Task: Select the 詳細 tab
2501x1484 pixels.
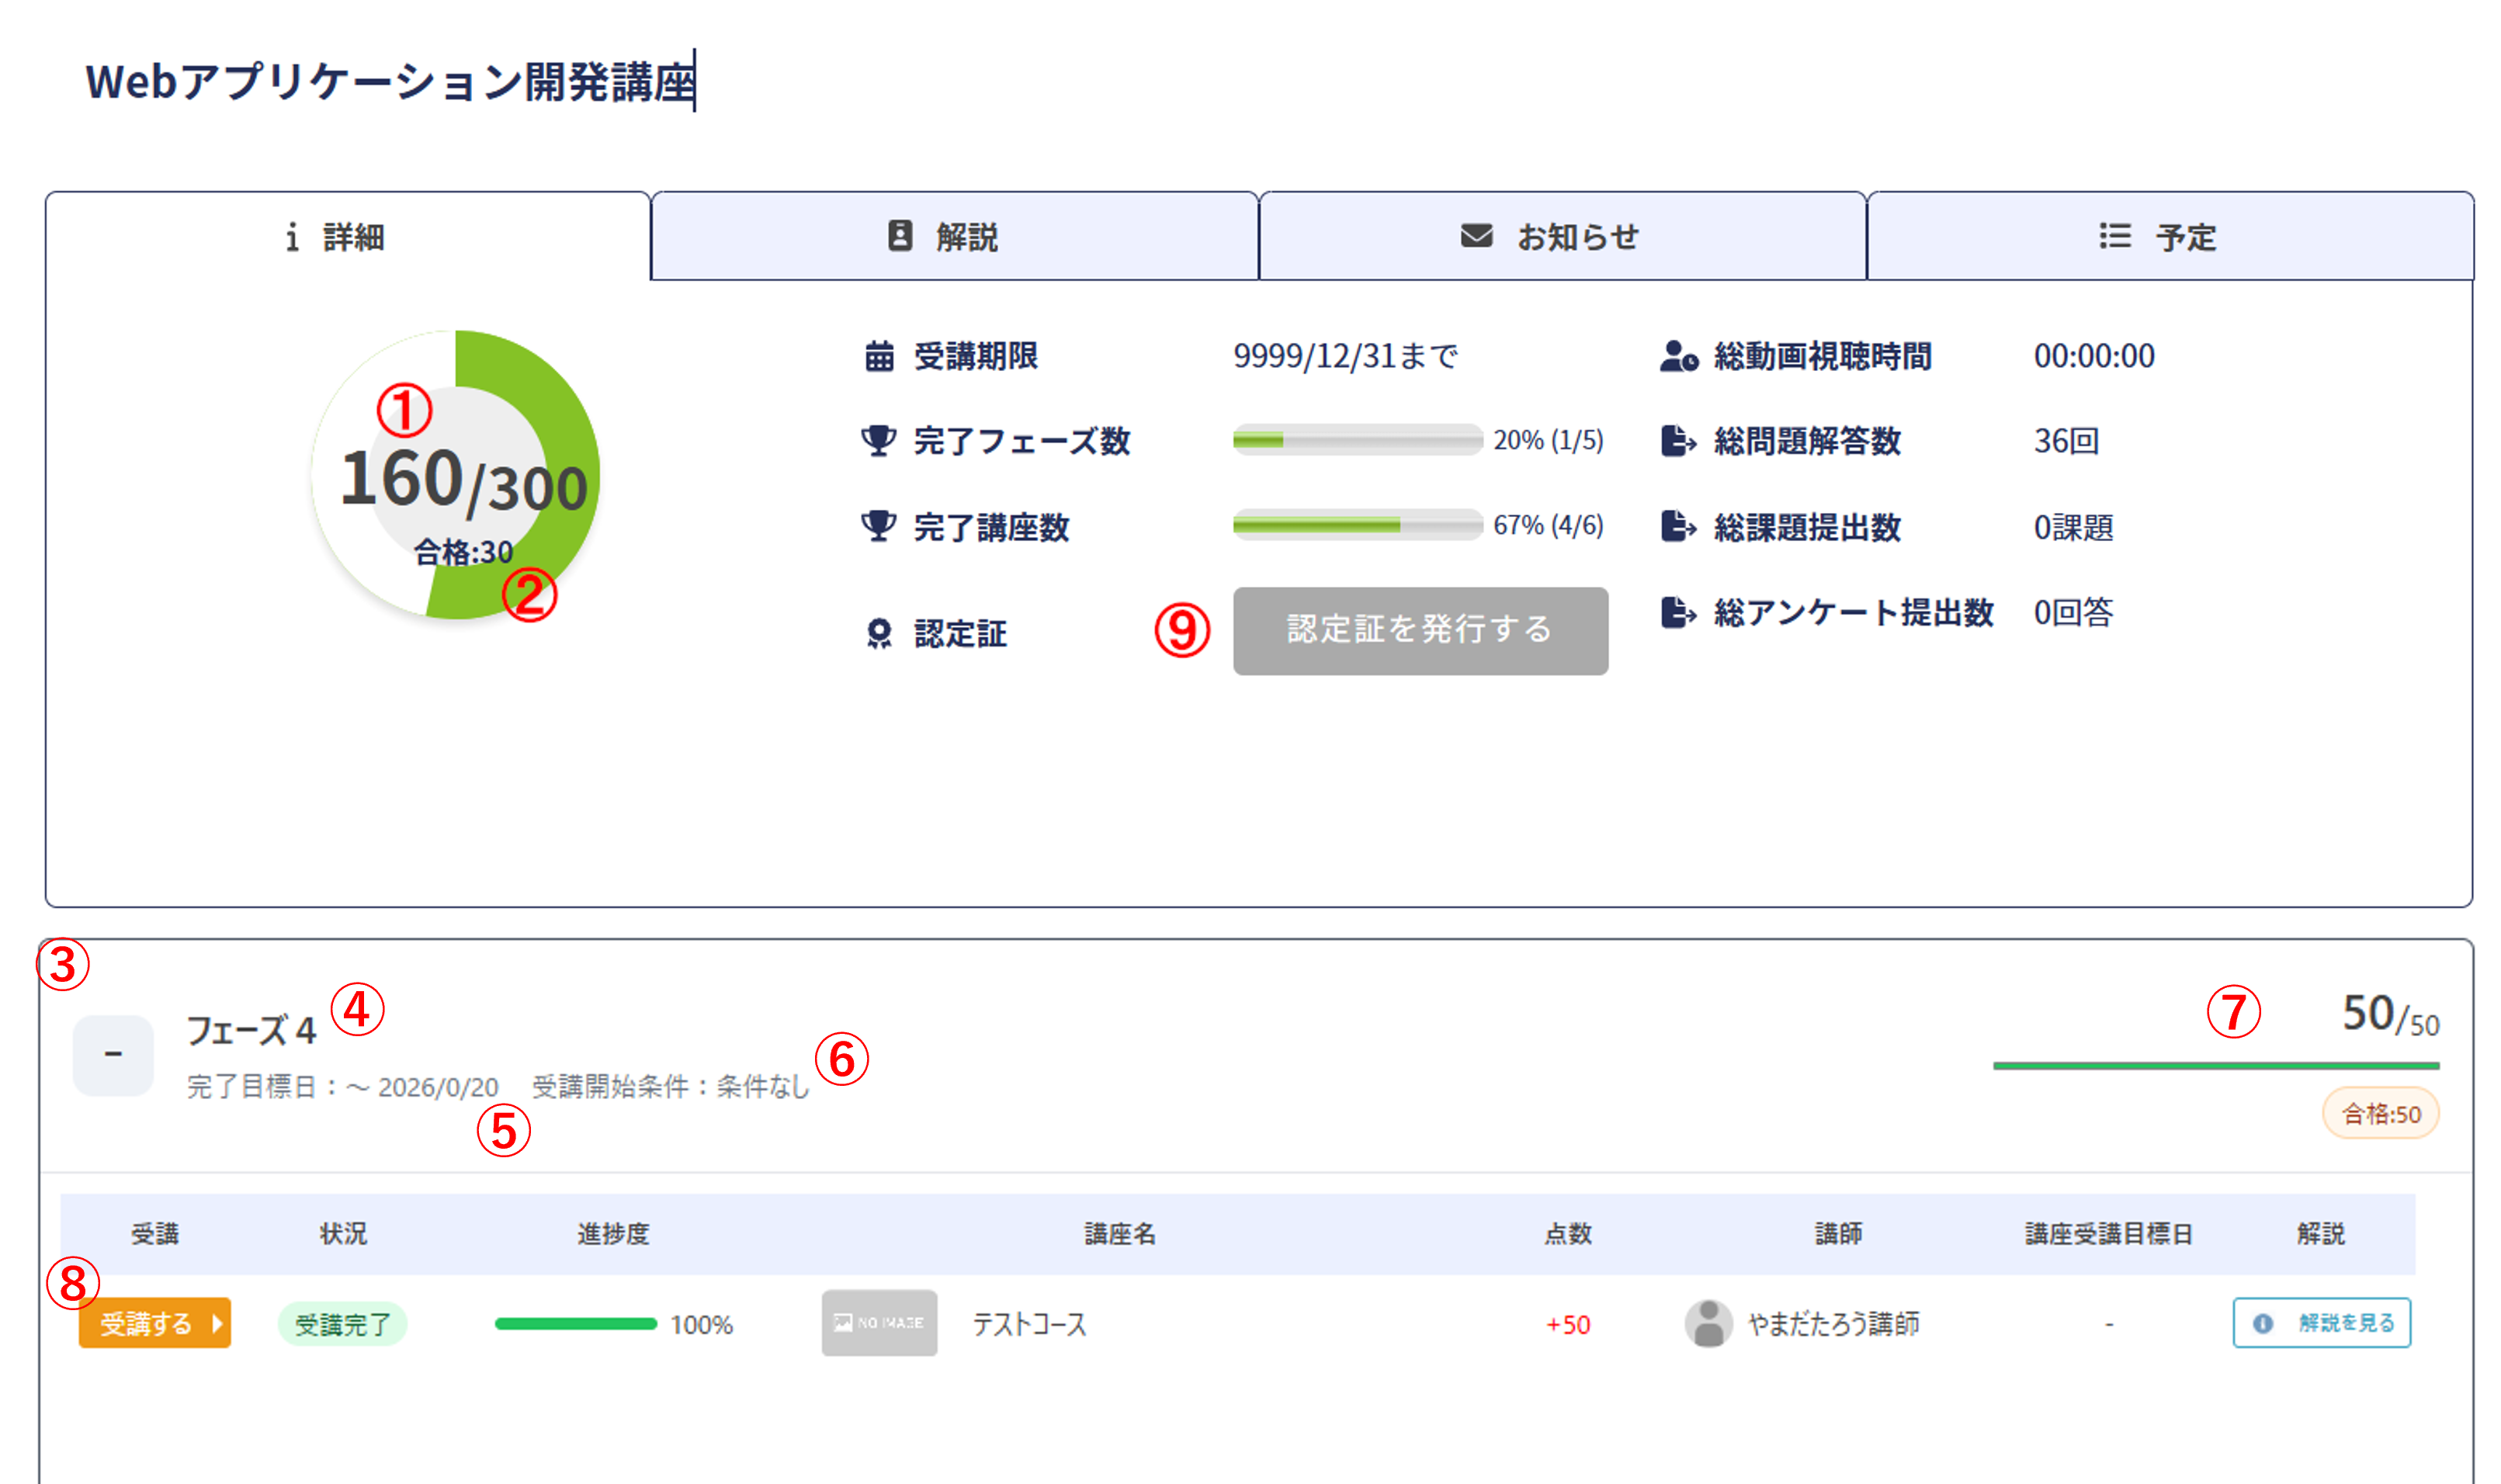Action: [348, 237]
